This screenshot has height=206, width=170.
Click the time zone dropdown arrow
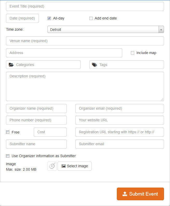pos(161,30)
